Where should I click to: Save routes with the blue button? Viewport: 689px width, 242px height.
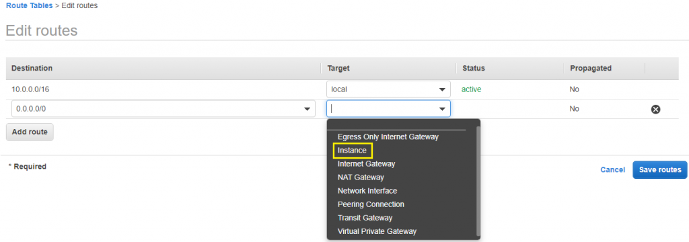[660, 169]
